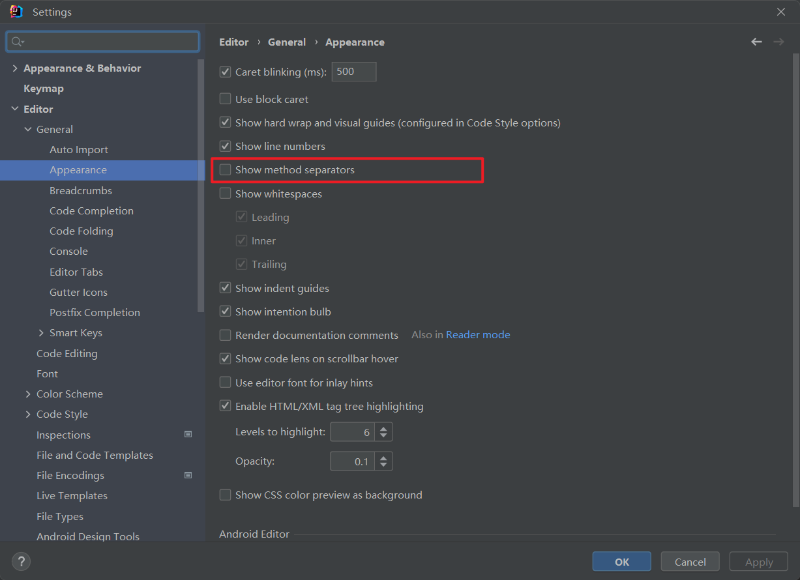Viewport: 800px width, 580px height.
Task: Expand the Color Scheme node
Action: pyautogui.click(x=28, y=394)
